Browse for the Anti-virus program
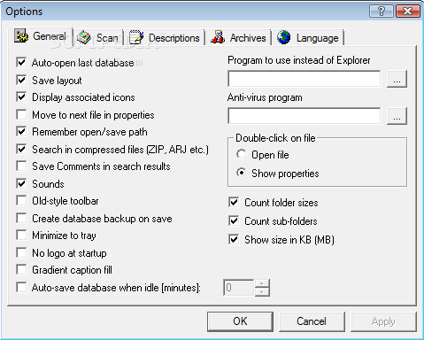 397,116
